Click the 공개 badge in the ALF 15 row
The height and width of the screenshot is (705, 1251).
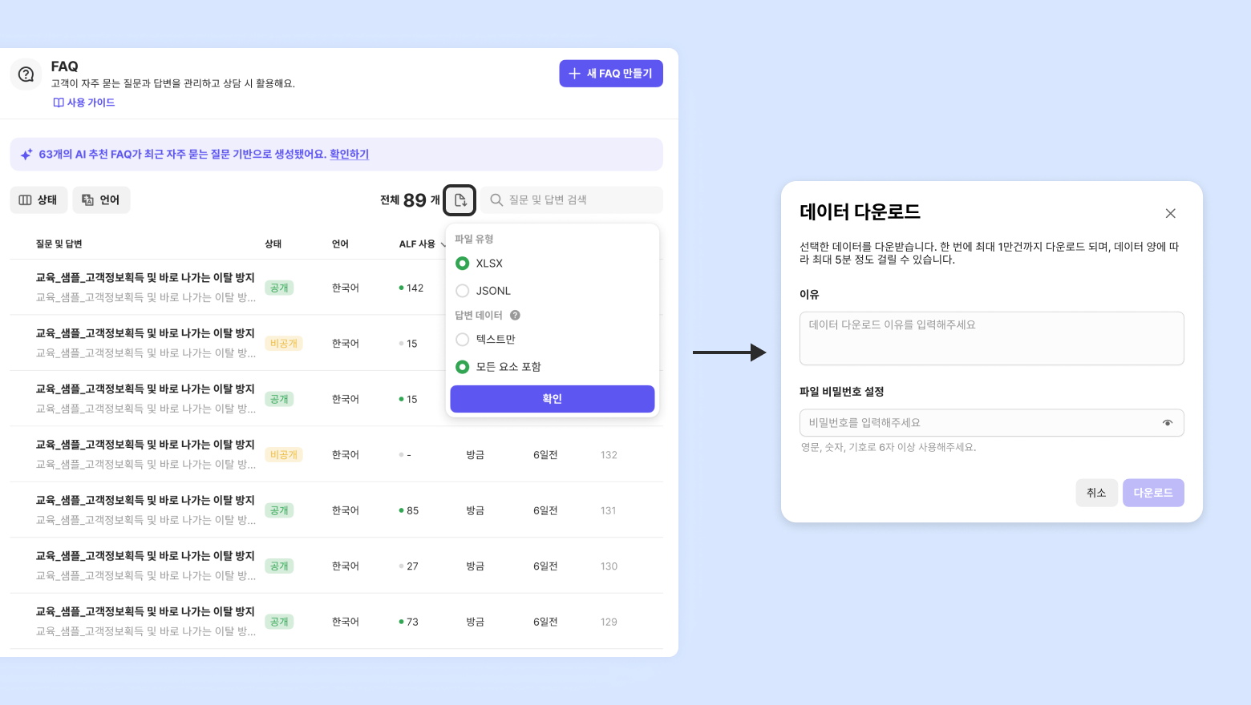279,399
